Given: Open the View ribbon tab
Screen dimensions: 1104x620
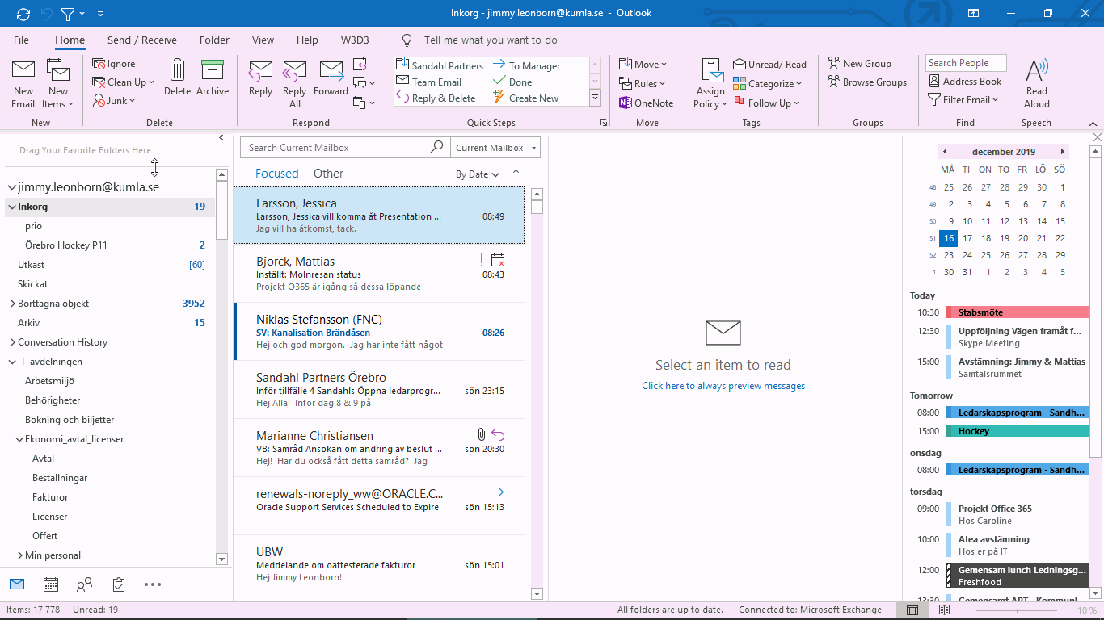Looking at the screenshot, I should pos(263,40).
